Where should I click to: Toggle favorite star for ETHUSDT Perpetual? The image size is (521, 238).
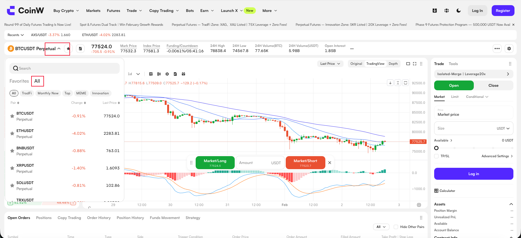[x=12, y=133]
